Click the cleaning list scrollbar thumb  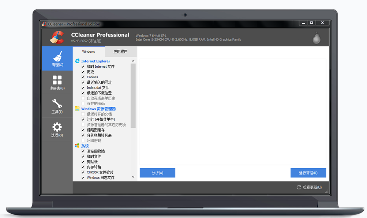pos(133,96)
